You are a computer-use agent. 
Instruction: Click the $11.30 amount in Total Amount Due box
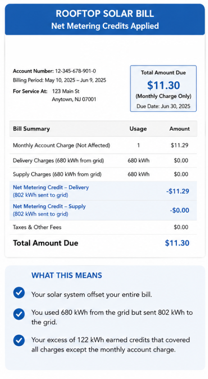click(x=163, y=85)
